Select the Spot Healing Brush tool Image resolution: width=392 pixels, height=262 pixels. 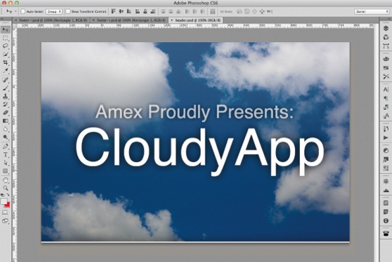pos(5,80)
